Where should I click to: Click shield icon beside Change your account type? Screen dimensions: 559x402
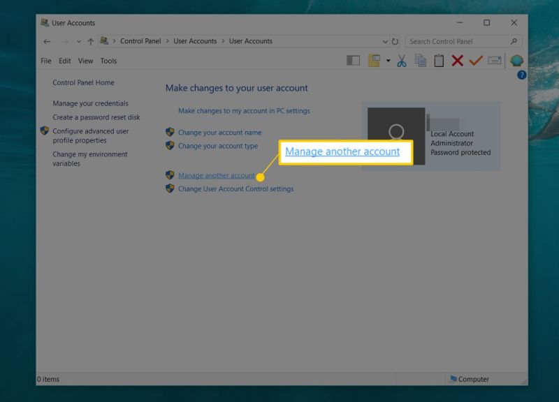(x=170, y=146)
